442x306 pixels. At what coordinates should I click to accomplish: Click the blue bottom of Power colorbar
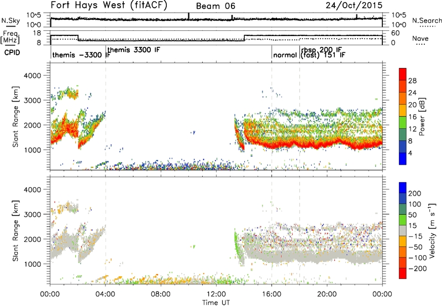(x=403, y=159)
